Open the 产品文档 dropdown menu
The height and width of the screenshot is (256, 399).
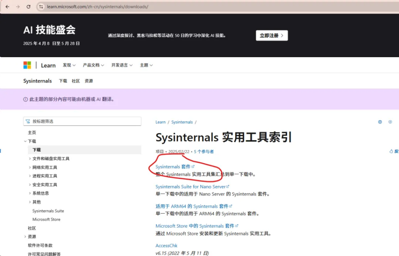(x=94, y=65)
